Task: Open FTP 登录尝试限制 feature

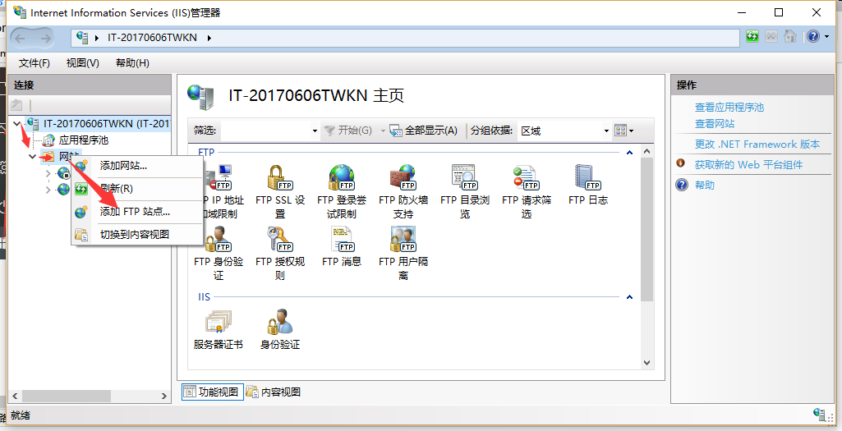Action: (x=342, y=191)
